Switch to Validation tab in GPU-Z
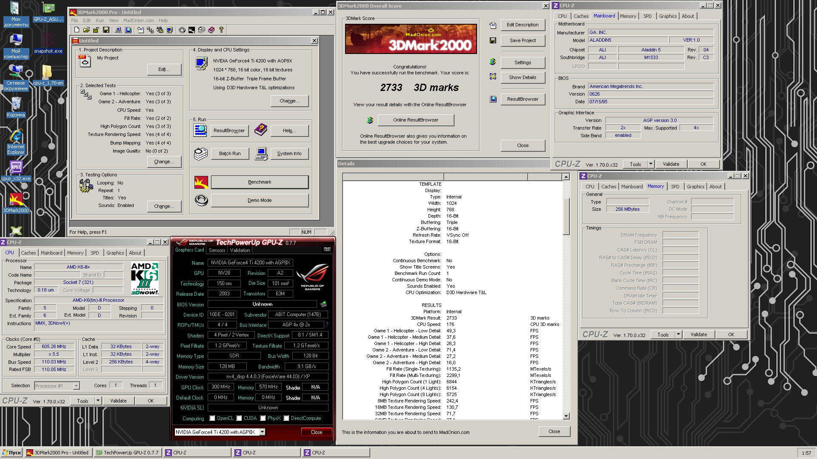 click(240, 250)
